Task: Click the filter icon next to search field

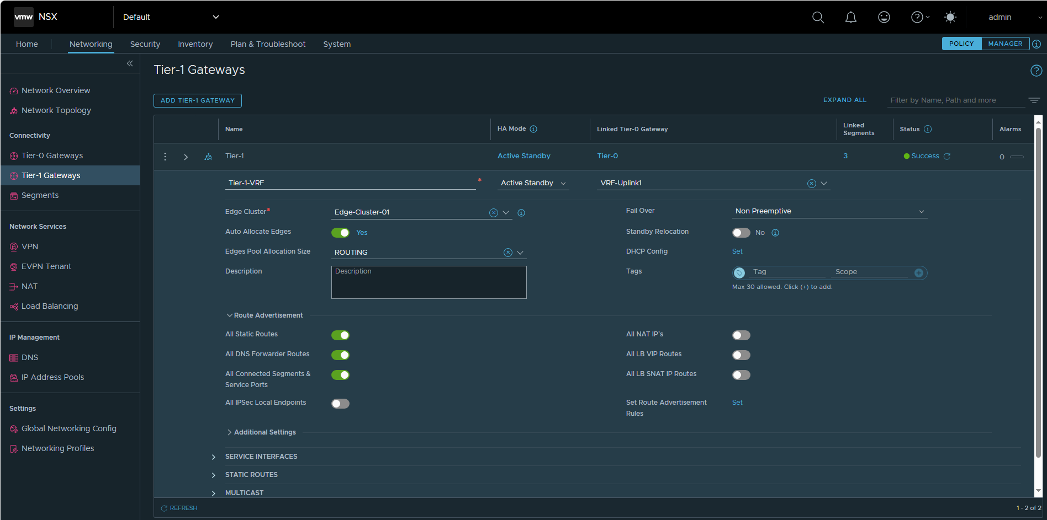Action: (1034, 100)
